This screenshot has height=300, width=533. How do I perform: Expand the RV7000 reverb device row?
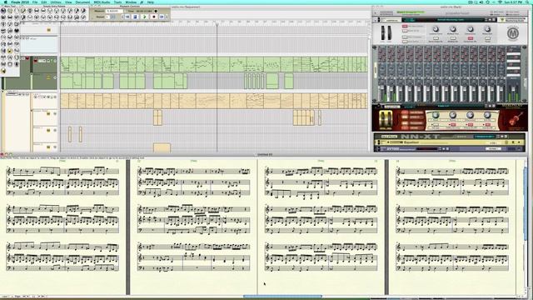[x=377, y=148]
